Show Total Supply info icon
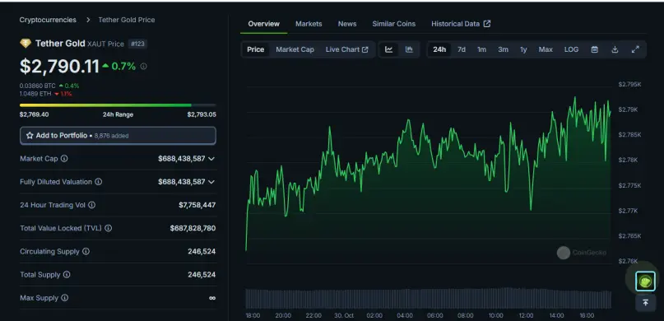 point(67,275)
